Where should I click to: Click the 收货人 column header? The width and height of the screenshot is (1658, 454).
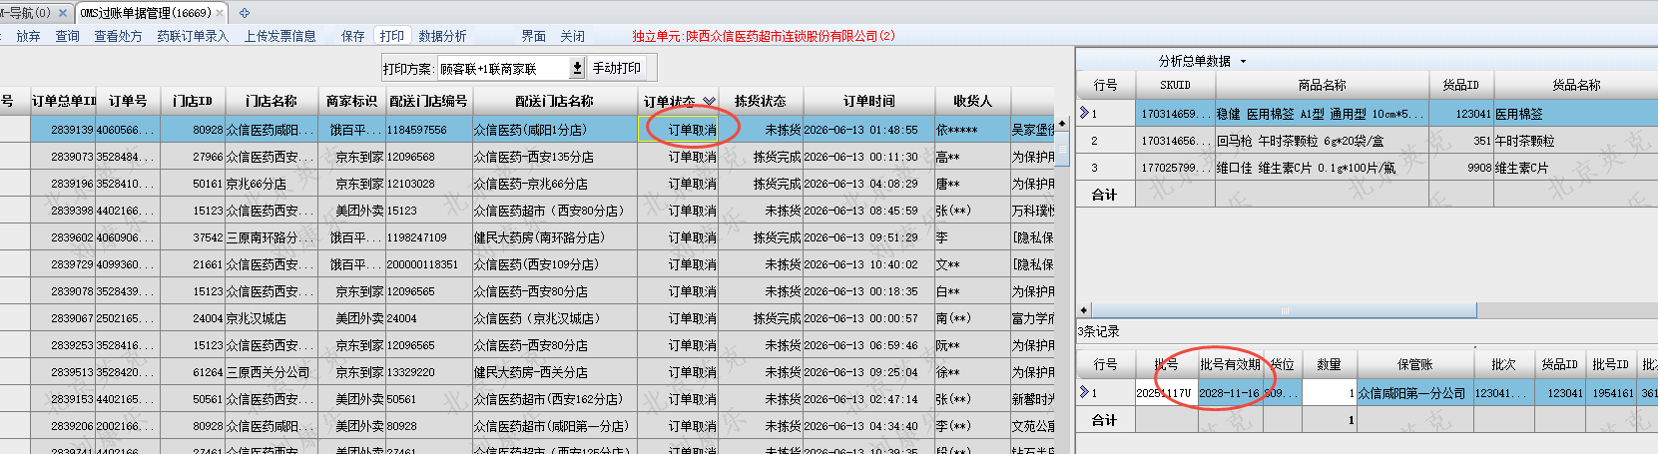tap(972, 101)
